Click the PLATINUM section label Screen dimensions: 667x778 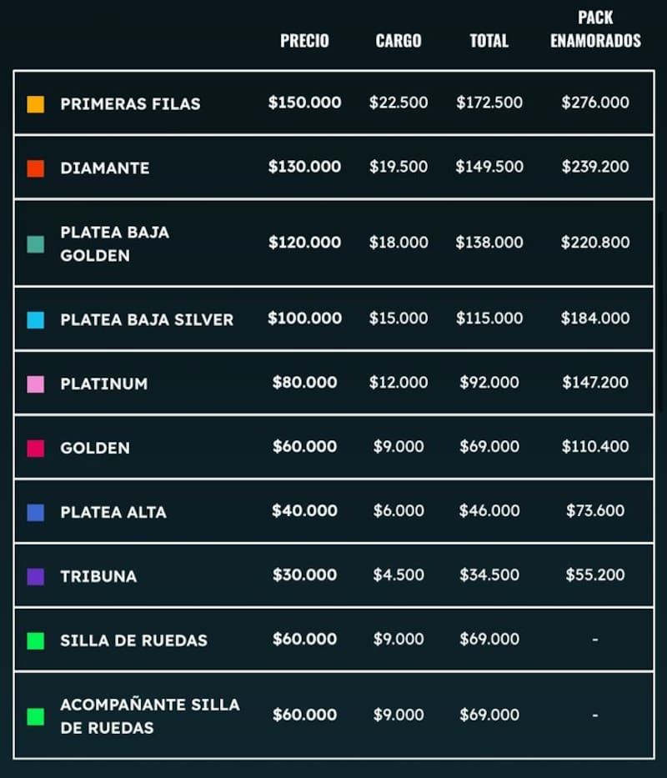[x=103, y=384]
